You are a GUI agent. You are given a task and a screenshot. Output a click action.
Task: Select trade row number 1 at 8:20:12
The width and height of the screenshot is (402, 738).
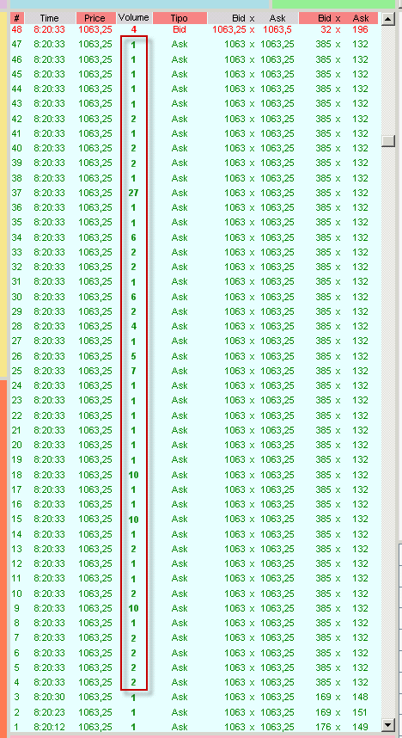(195, 727)
